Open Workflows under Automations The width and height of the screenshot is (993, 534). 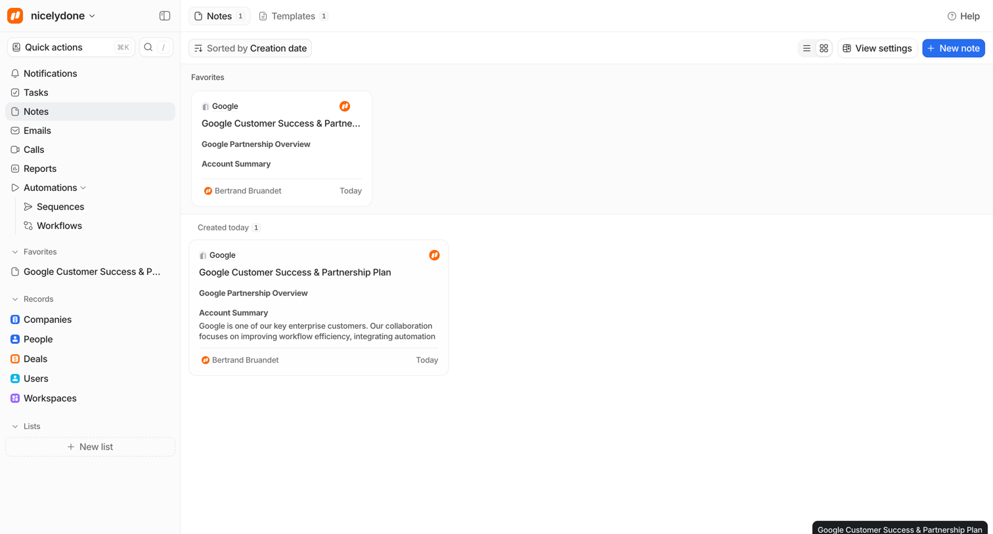click(97, 226)
